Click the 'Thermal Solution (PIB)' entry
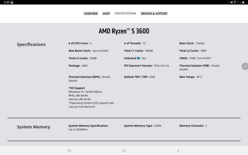Viewport: 248px width, 155px height. click(x=200, y=67)
